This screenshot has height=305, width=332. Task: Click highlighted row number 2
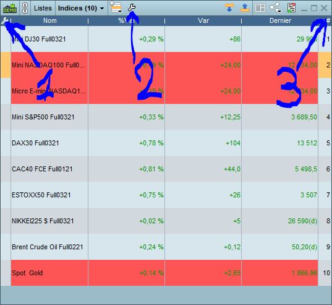click(328, 65)
